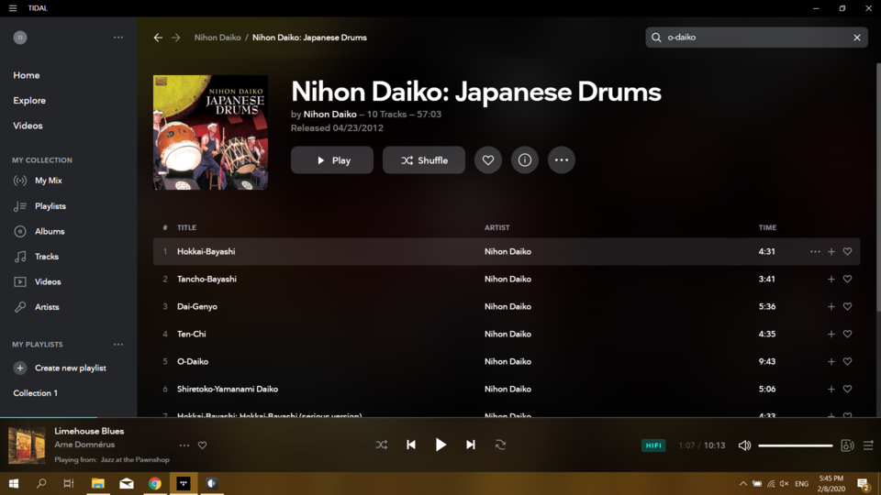Add the album to favorites with the heart

[x=487, y=159]
